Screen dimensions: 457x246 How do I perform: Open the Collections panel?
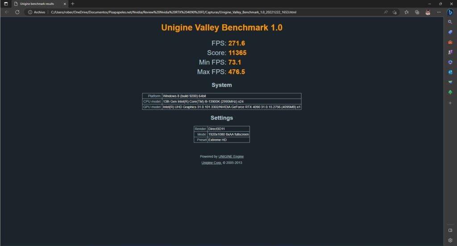click(x=417, y=12)
